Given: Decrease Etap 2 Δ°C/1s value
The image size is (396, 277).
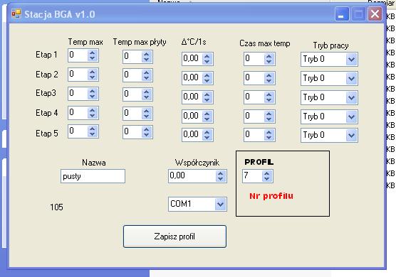Looking at the screenshot, I should pyautogui.click(x=207, y=81).
